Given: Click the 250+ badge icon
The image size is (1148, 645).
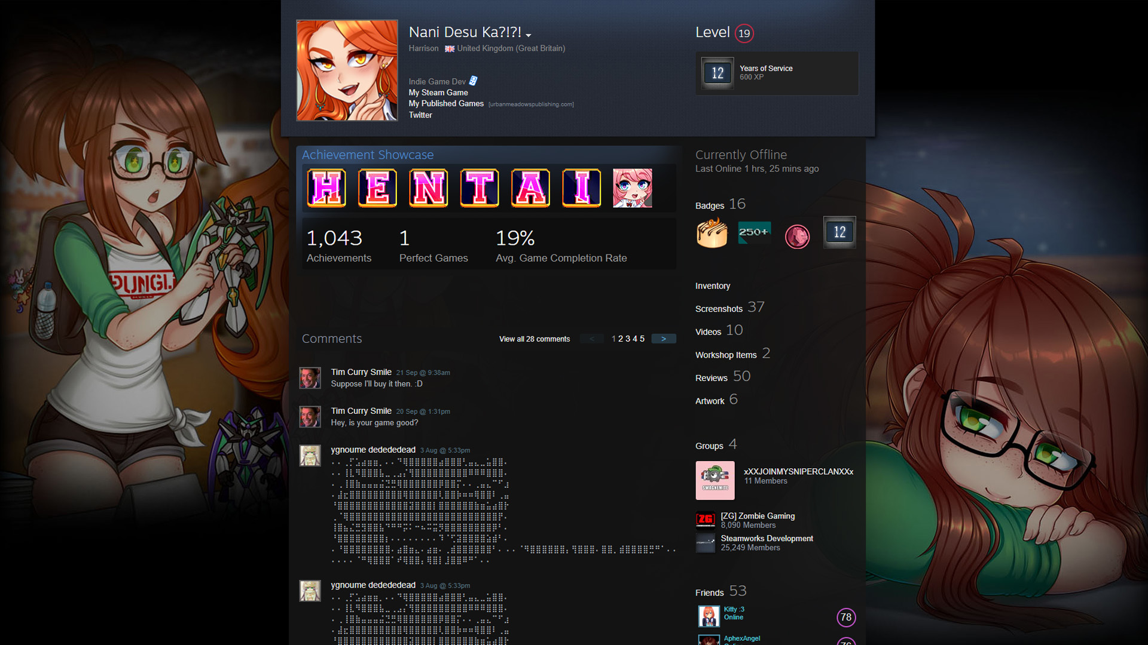Looking at the screenshot, I should (753, 232).
